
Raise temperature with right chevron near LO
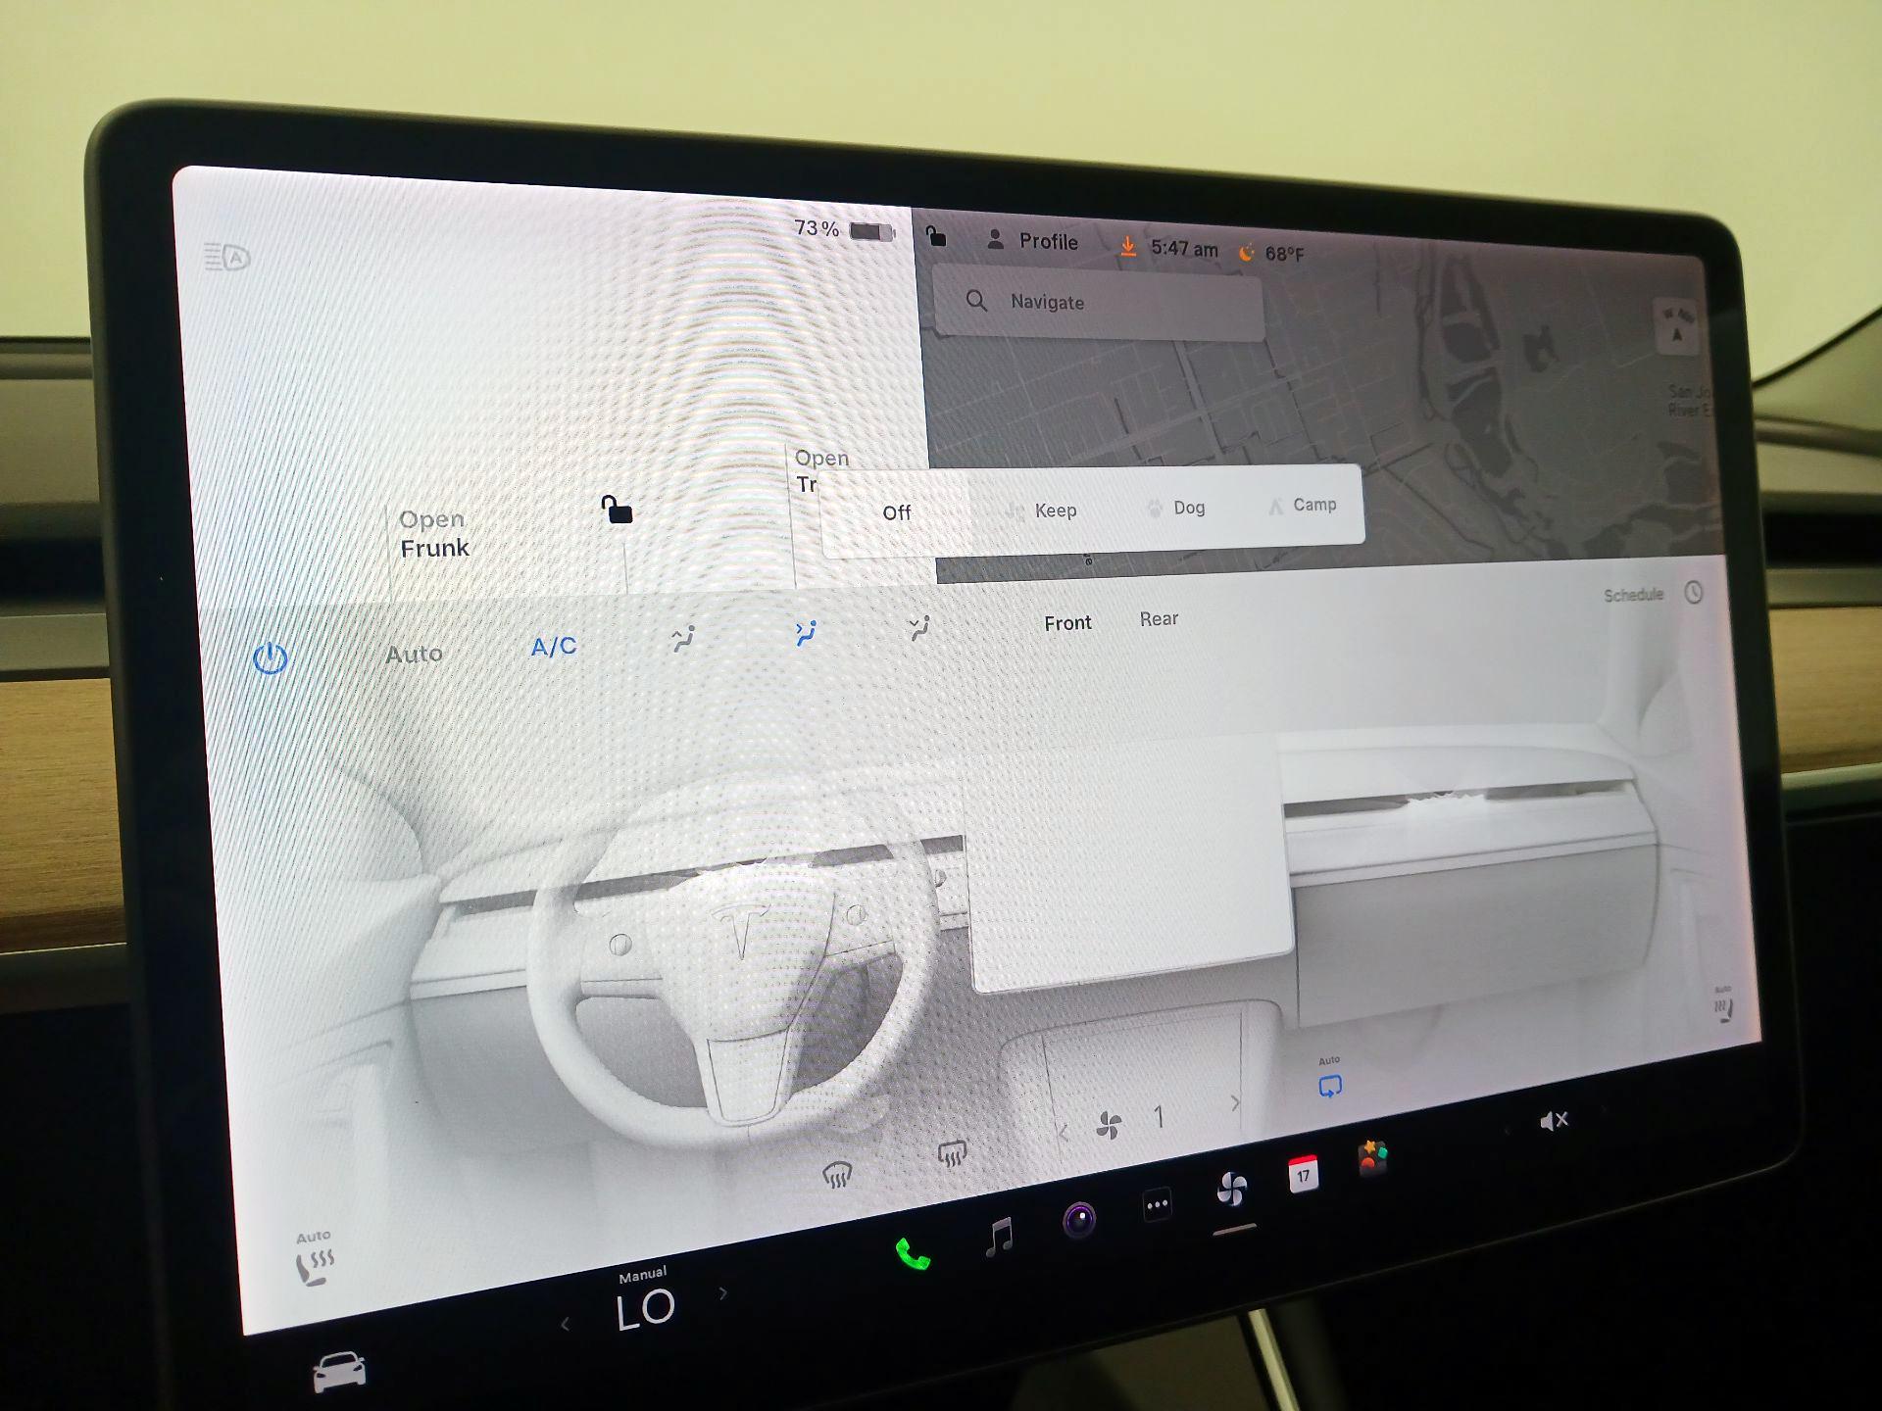723,1292
